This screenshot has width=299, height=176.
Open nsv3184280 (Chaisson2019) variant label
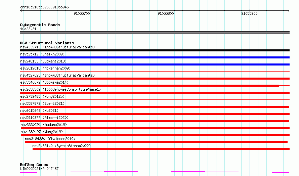(x=50, y=139)
